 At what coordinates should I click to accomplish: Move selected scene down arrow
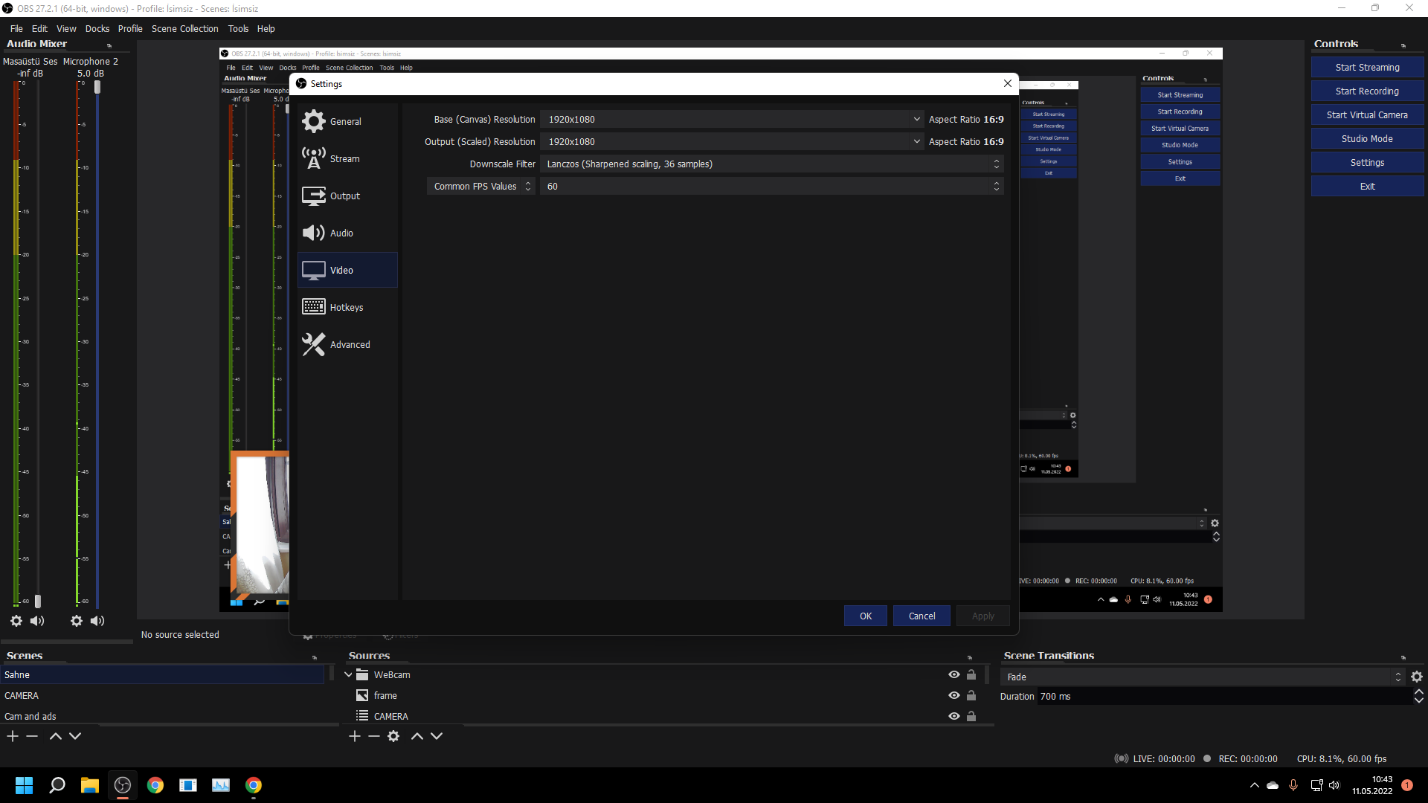(x=75, y=736)
